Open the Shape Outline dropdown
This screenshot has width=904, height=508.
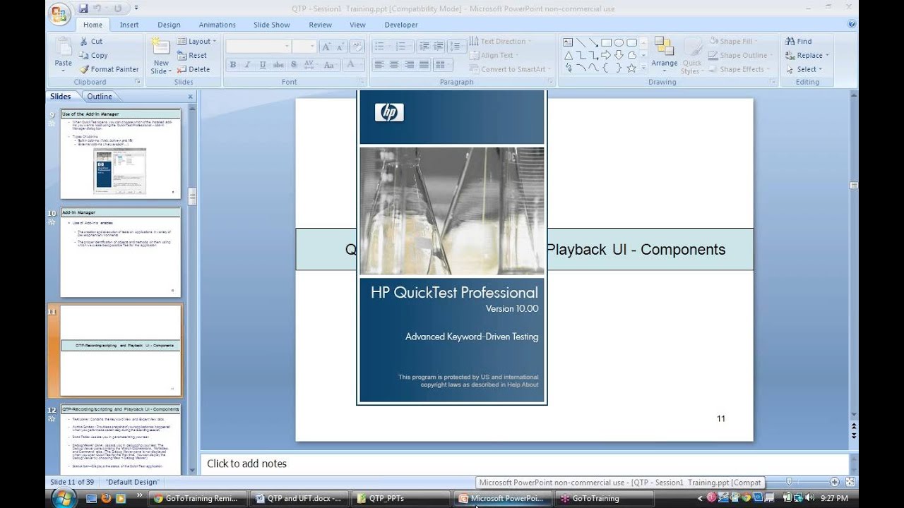pos(742,55)
